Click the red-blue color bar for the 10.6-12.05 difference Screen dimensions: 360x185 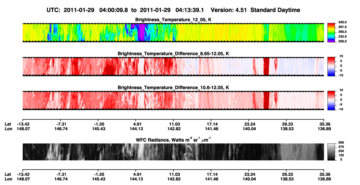pyautogui.click(x=331, y=100)
